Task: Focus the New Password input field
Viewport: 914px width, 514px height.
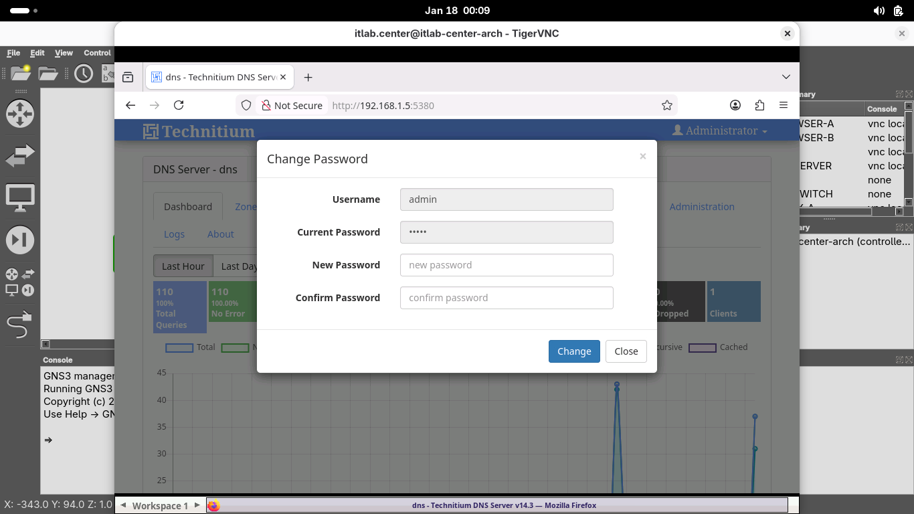Action: point(507,265)
